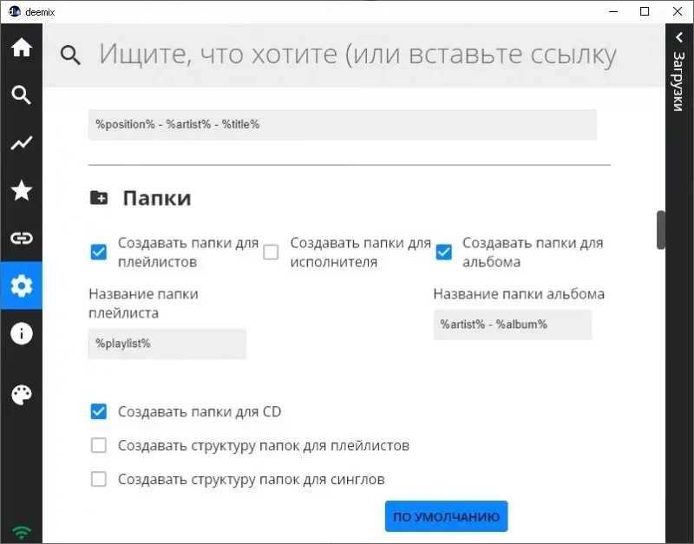694x544 pixels.
Task: Open the Charts section in sidebar
Action: point(21,143)
